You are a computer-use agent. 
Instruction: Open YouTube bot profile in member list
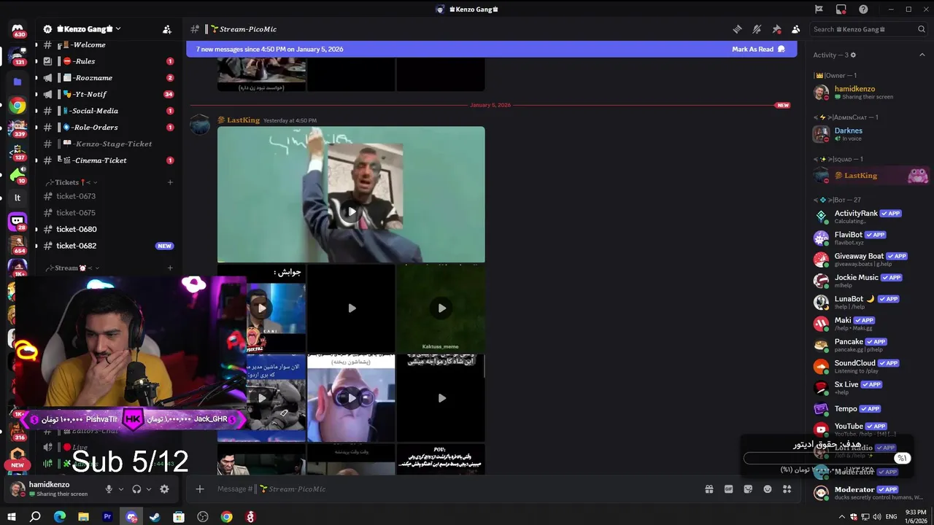point(868,429)
